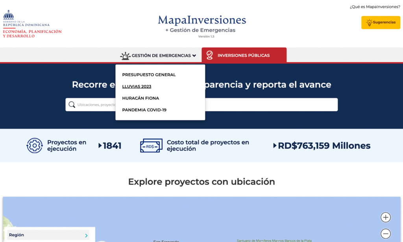
Task: Choose Huracán Fiona from the dropdown
Action: click(x=140, y=98)
